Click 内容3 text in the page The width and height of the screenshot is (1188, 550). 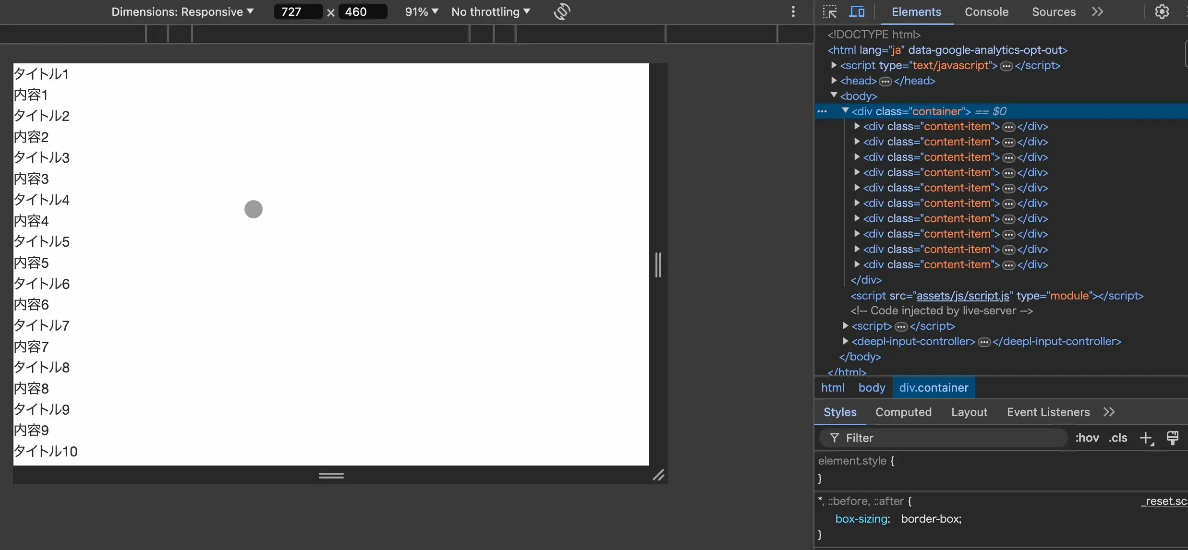pyautogui.click(x=31, y=179)
